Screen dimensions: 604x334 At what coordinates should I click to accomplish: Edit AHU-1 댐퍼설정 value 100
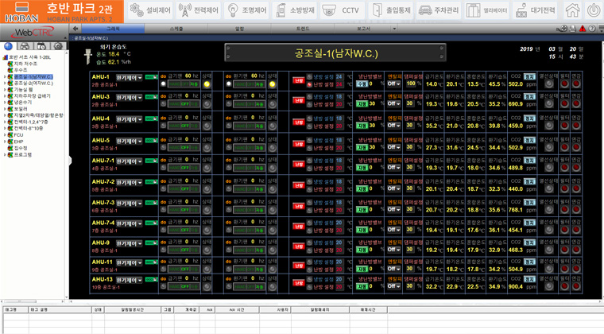coord(411,83)
